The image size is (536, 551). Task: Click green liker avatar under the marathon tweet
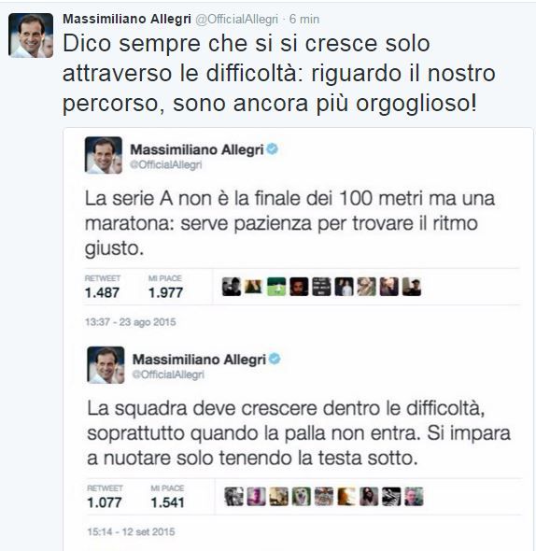276,287
